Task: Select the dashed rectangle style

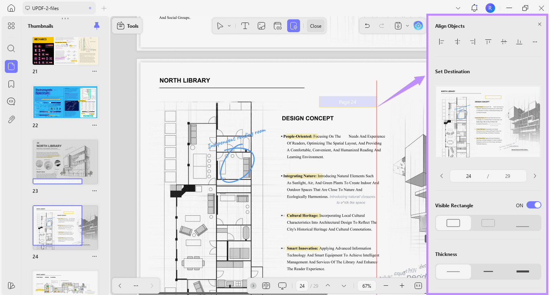Action: [x=488, y=223]
